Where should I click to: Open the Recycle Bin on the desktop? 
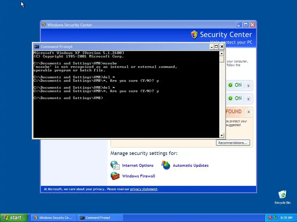tap(282, 197)
